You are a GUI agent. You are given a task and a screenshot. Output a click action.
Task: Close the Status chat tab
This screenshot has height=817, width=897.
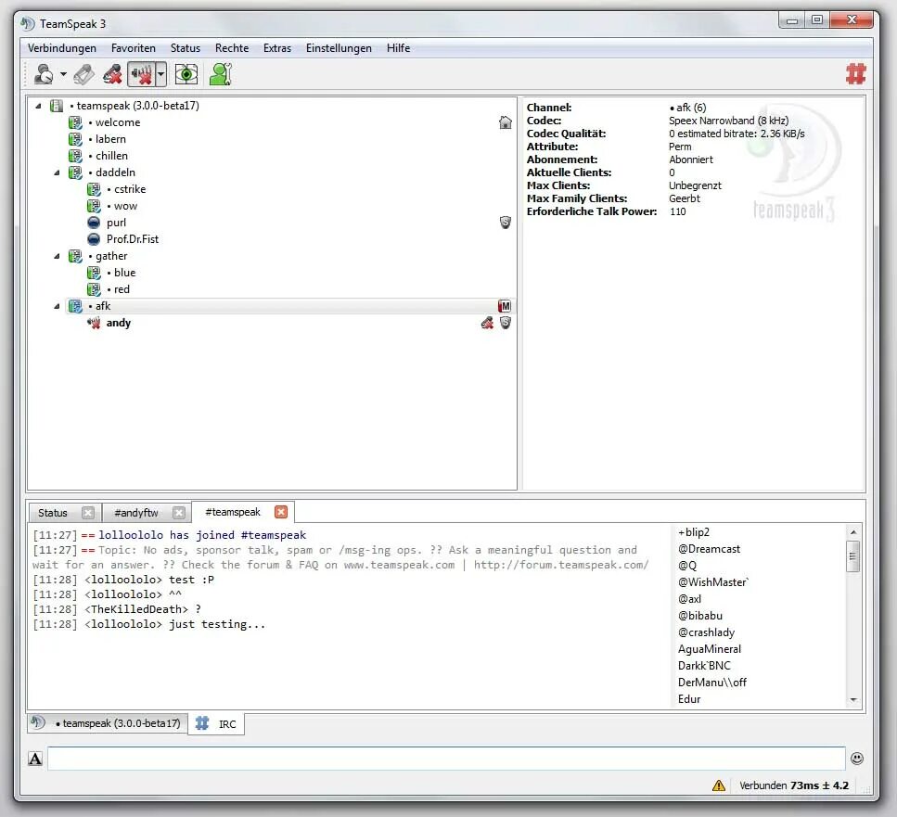click(x=87, y=513)
